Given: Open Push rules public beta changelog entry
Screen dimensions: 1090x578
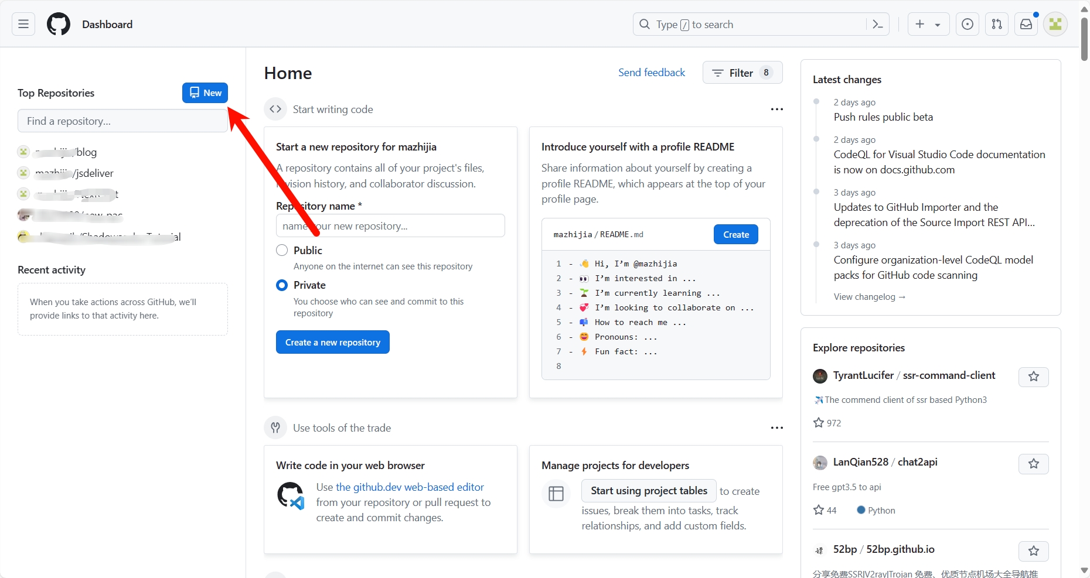Looking at the screenshot, I should click(883, 117).
